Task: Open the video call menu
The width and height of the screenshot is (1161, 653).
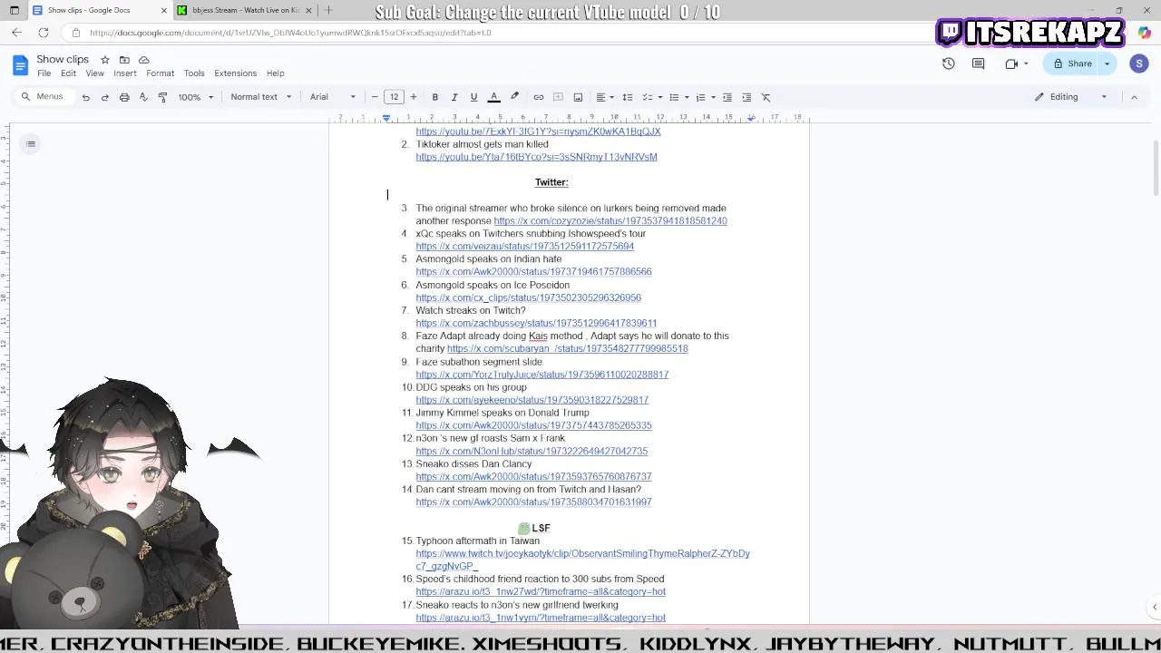Action: pos(1016,63)
